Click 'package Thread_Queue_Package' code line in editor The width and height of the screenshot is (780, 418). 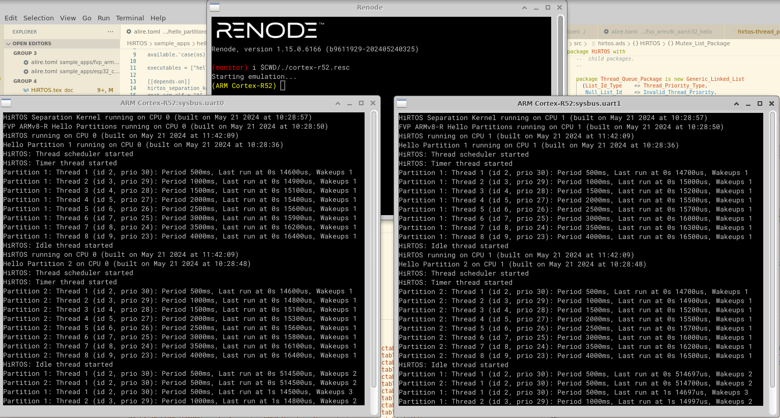[660, 79]
